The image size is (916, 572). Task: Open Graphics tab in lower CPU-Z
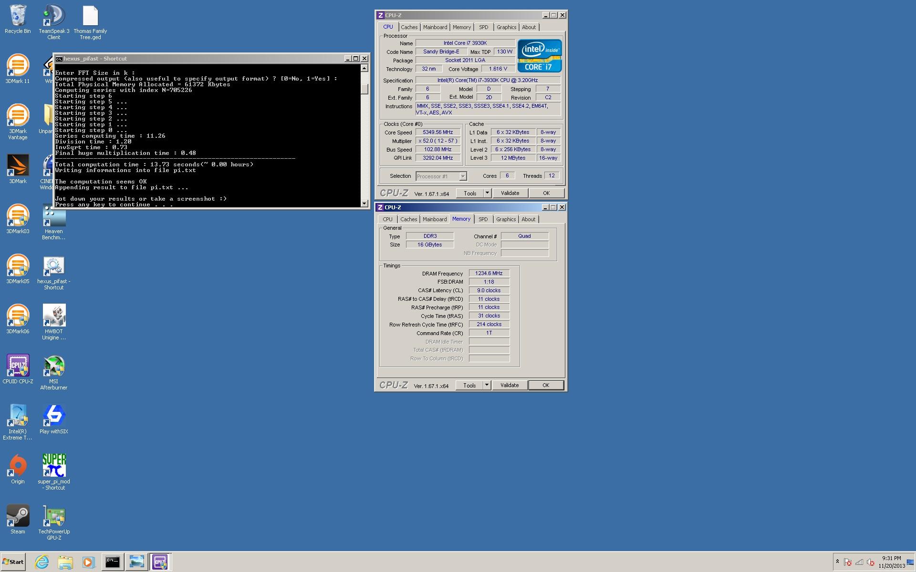tap(506, 219)
